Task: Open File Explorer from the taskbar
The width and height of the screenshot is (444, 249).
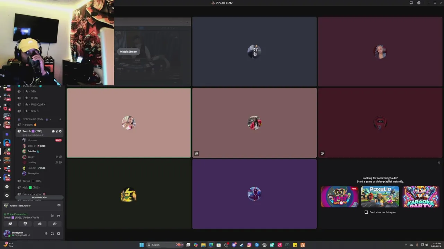Action: (x=203, y=245)
